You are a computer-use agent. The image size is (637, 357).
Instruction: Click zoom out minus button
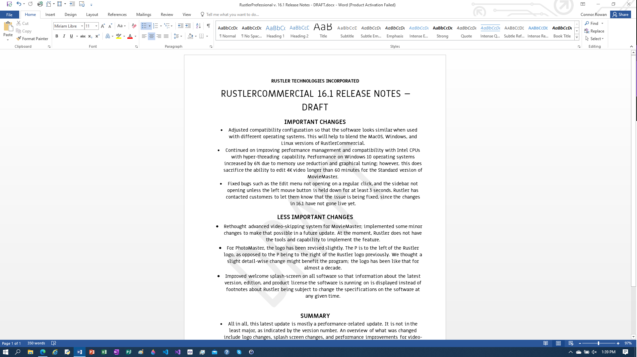[x=580, y=343]
